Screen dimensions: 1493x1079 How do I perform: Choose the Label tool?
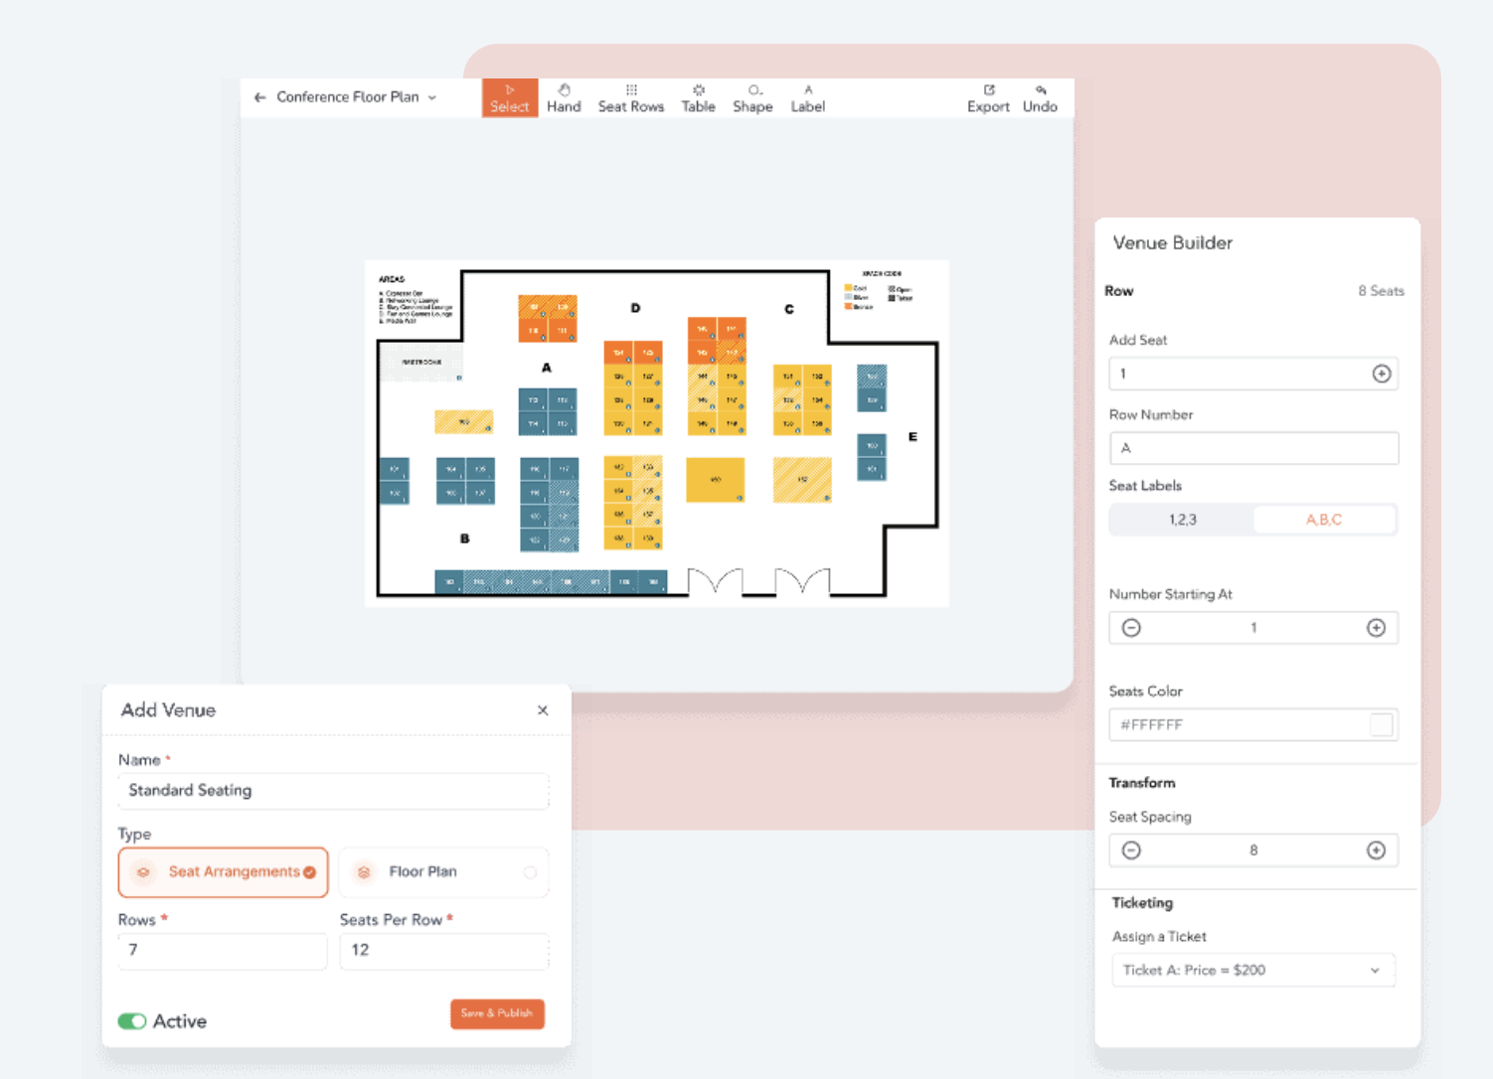[807, 97]
